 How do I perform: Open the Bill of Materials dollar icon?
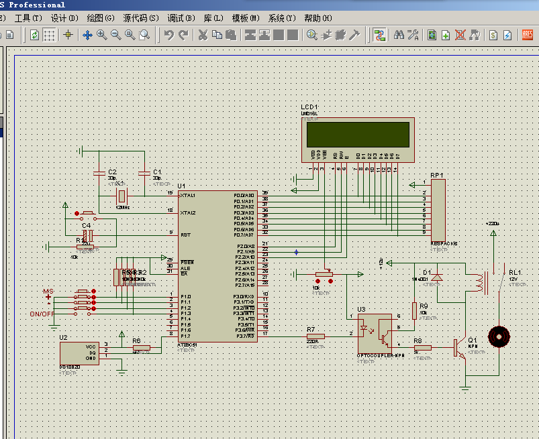tap(493, 35)
